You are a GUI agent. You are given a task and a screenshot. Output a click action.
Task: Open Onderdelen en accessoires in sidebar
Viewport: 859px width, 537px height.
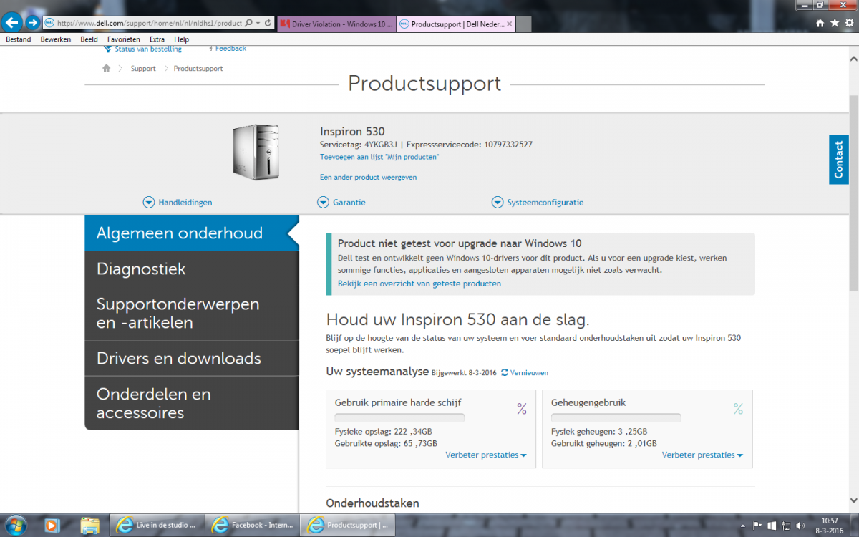191,403
